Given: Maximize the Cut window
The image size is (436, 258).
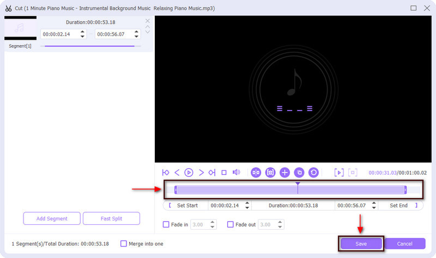Looking at the screenshot, I should [x=414, y=8].
